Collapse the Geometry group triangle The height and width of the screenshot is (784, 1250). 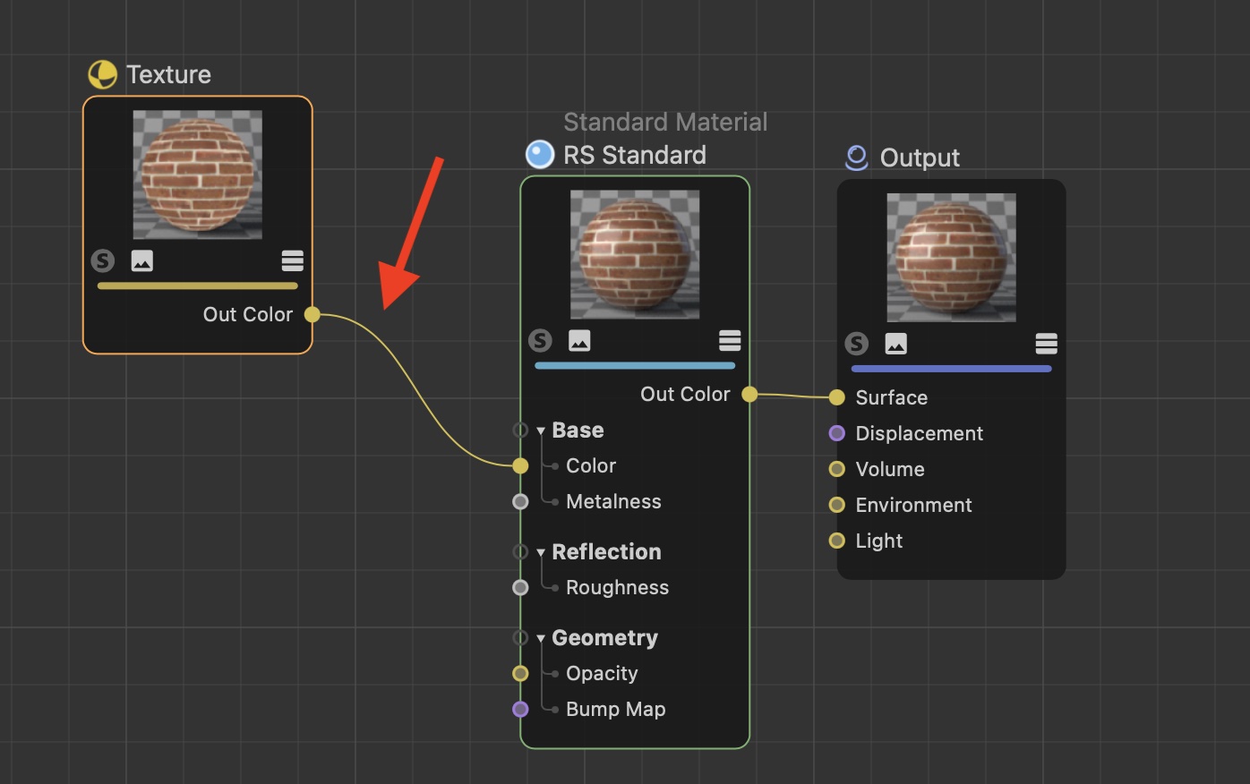[x=541, y=639]
